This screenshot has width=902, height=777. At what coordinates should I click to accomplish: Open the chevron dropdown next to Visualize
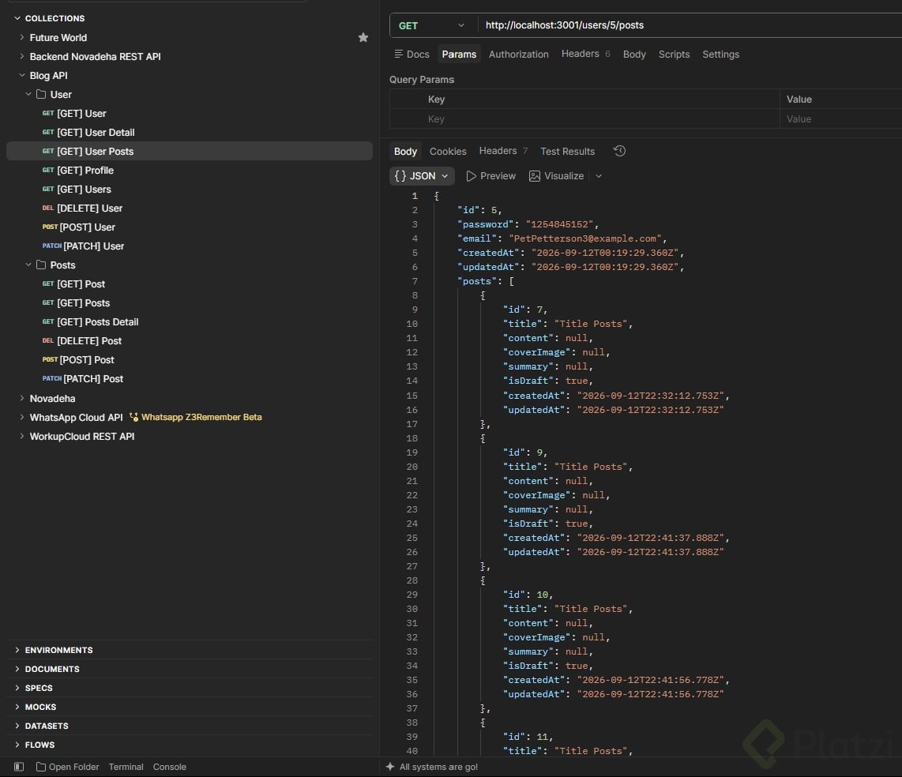tap(599, 176)
